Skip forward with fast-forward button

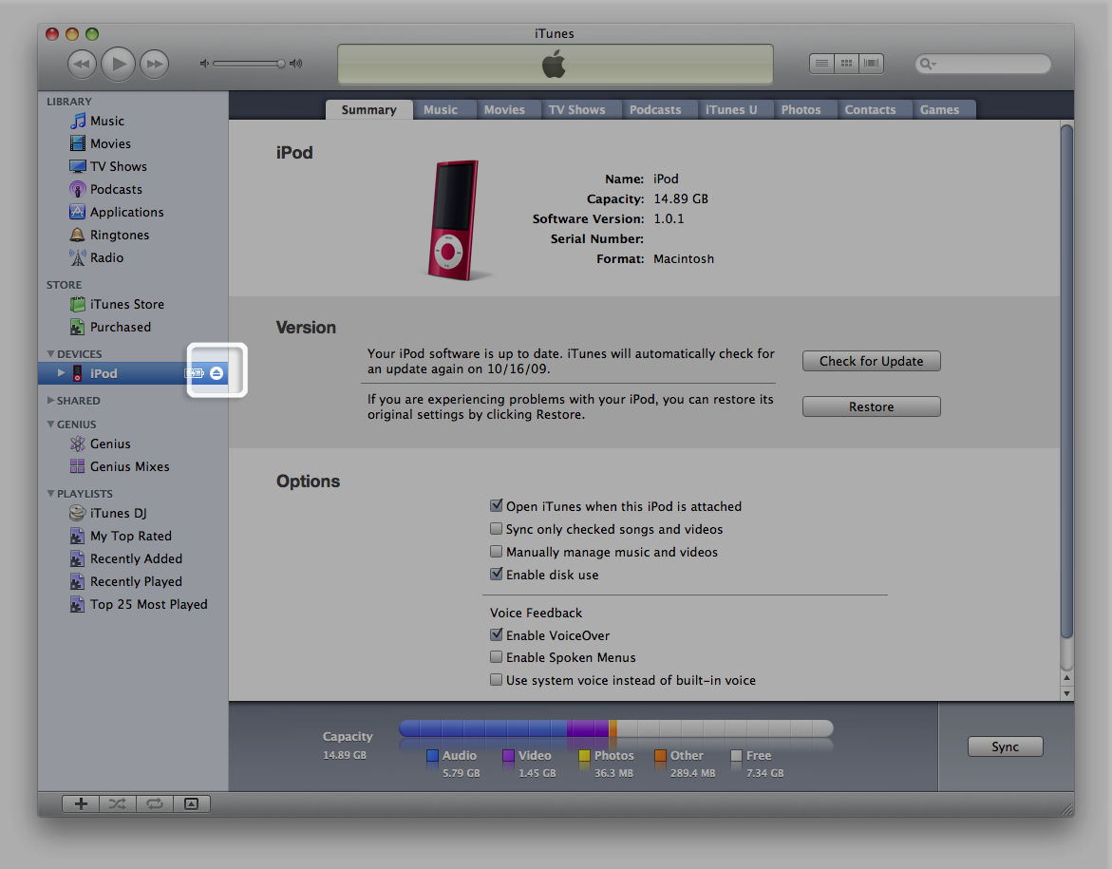tap(154, 64)
